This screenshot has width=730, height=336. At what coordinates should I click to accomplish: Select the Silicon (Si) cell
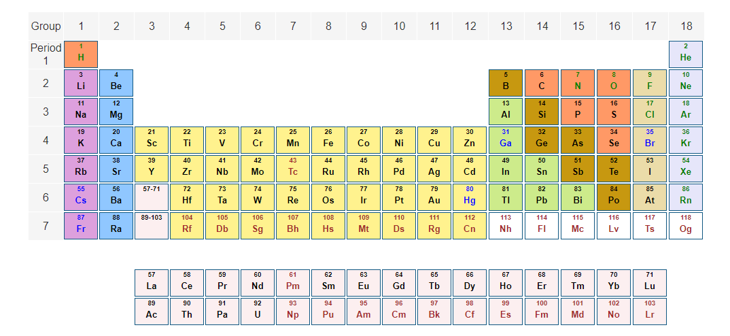pyautogui.click(x=542, y=112)
